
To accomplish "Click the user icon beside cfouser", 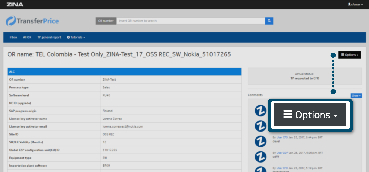I will click(x=349, y=5).
